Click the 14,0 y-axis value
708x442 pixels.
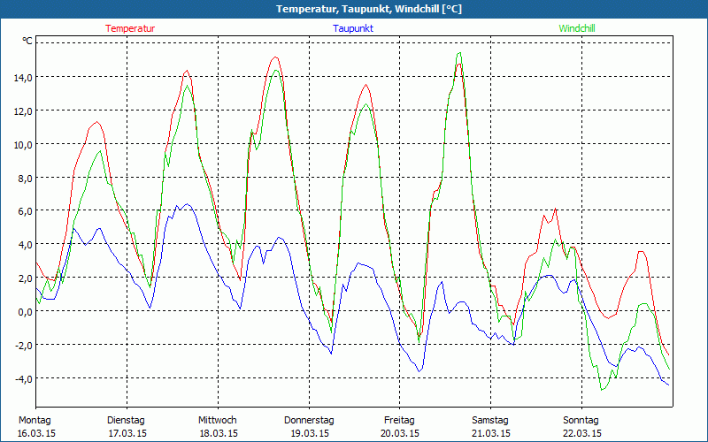[x=23, y=78]
